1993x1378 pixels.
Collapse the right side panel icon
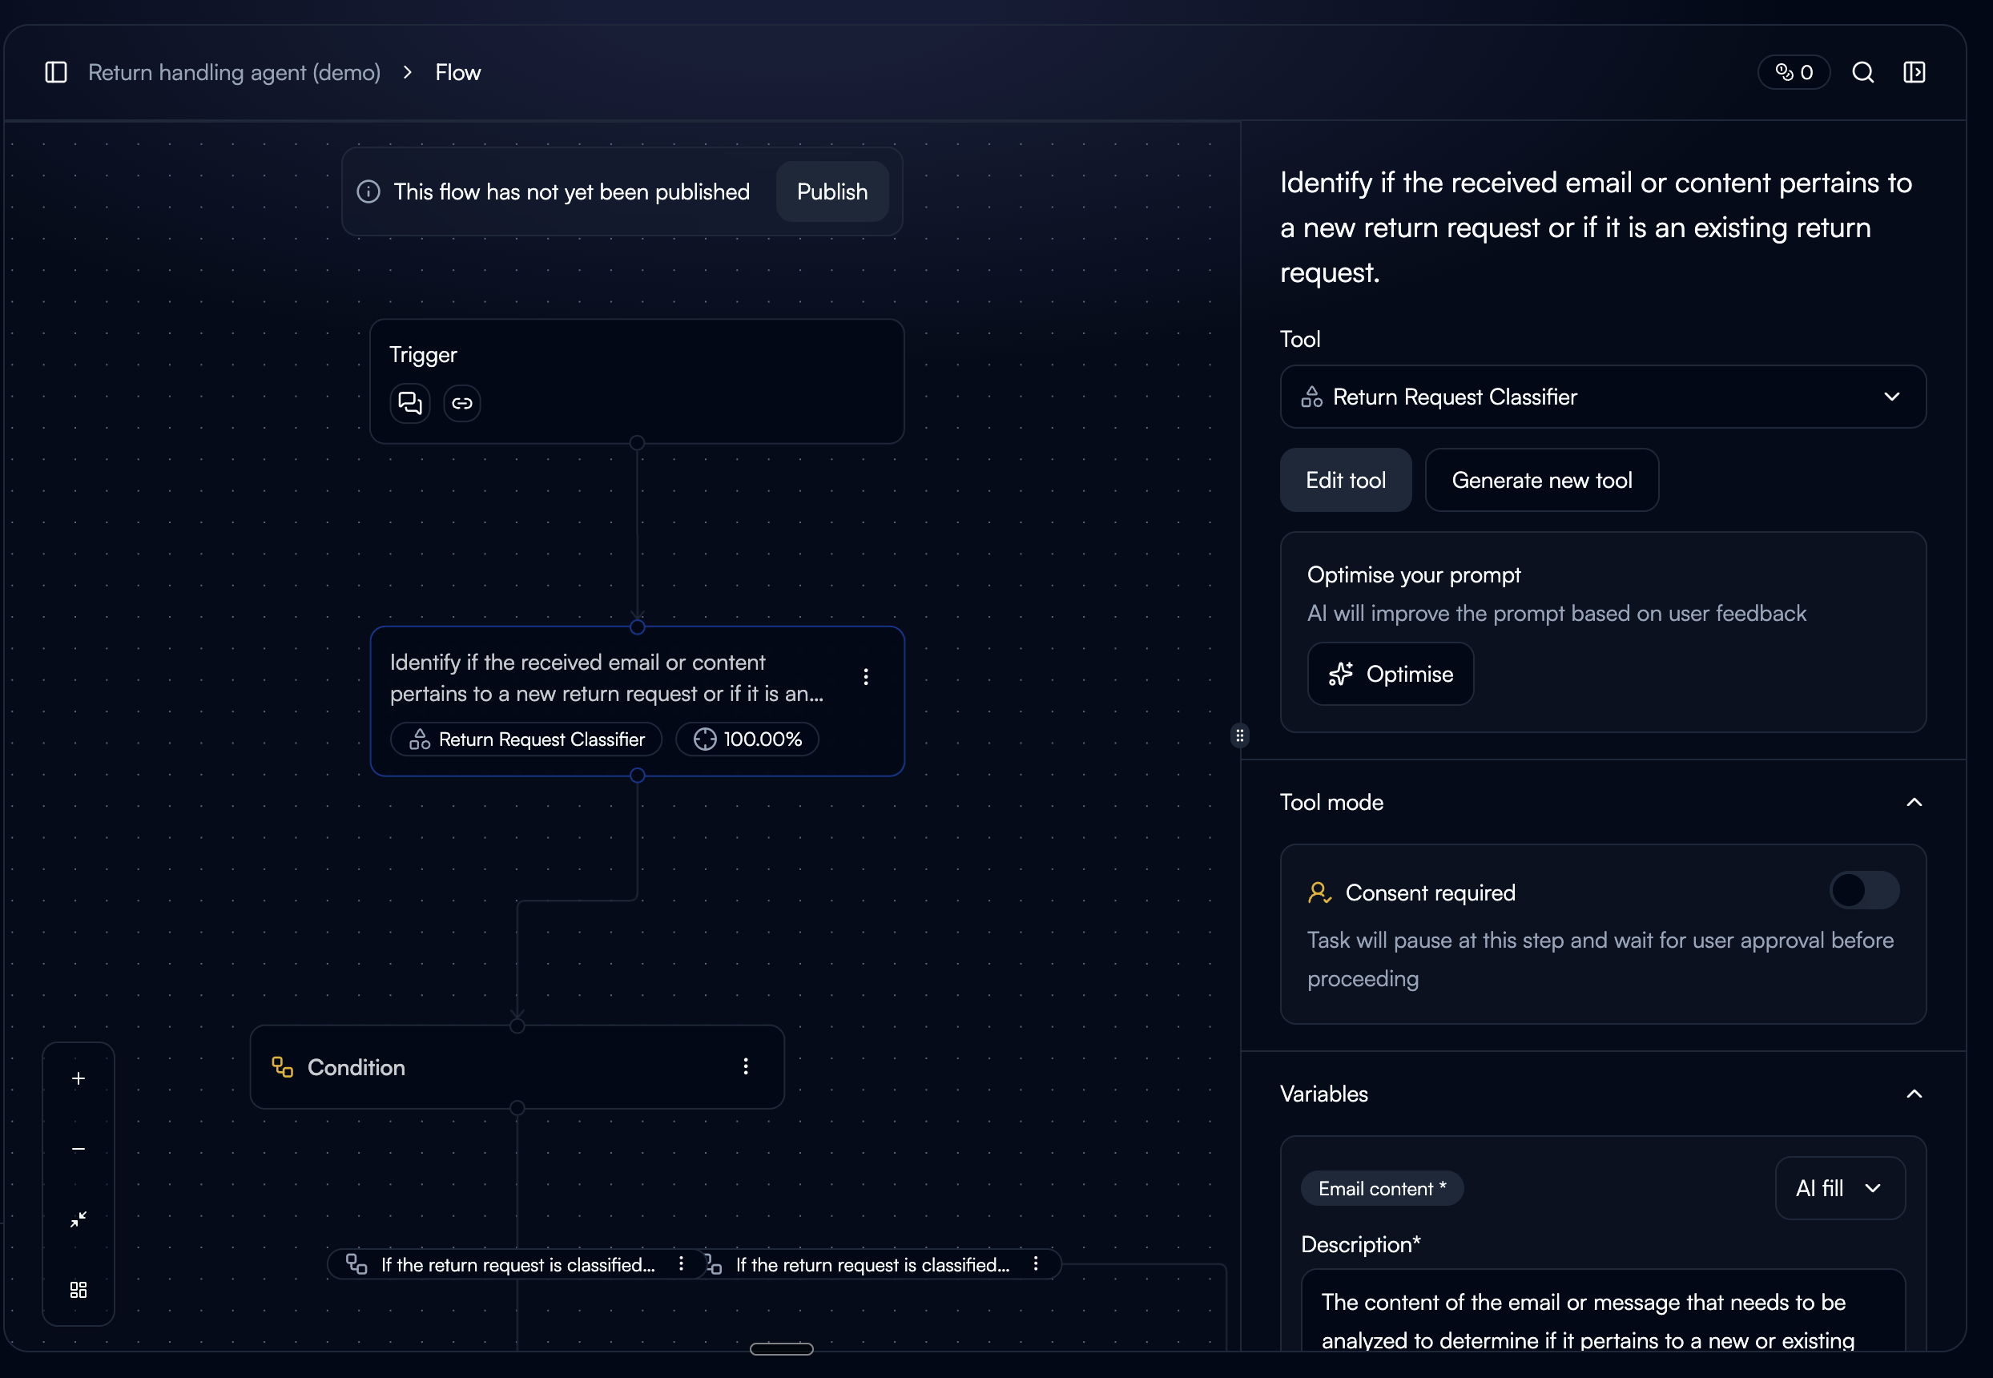(x=1914, y=73)
